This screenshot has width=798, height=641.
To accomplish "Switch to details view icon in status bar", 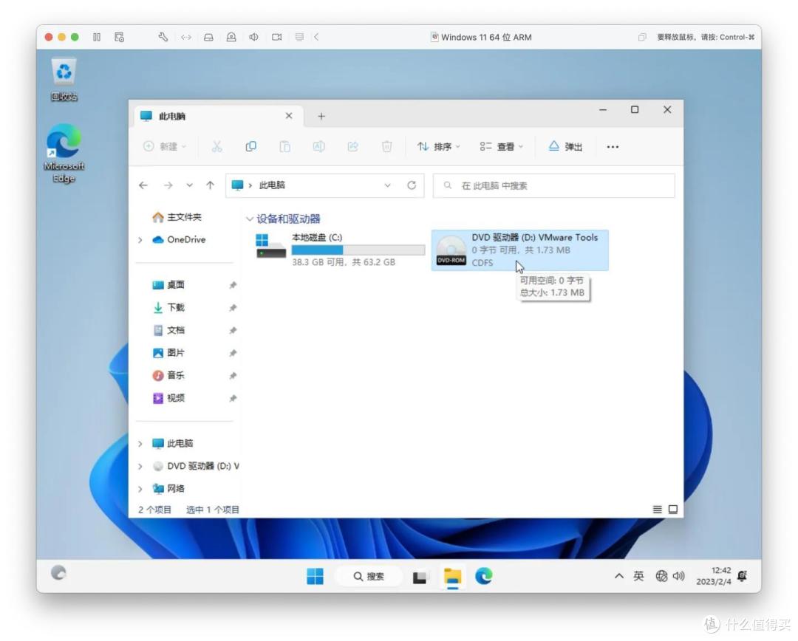I will 658,510.
